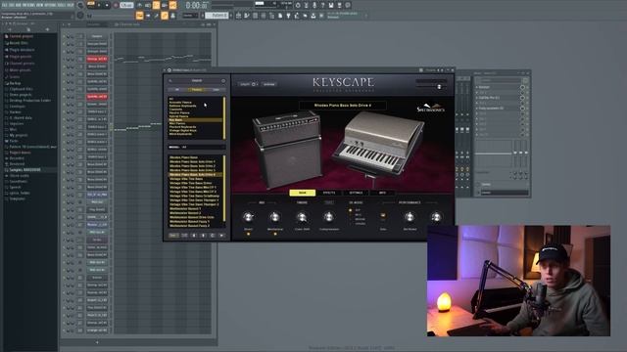Load the Weltmeister Basset 1 preset
627x352 pixels.
coord(185,208)
